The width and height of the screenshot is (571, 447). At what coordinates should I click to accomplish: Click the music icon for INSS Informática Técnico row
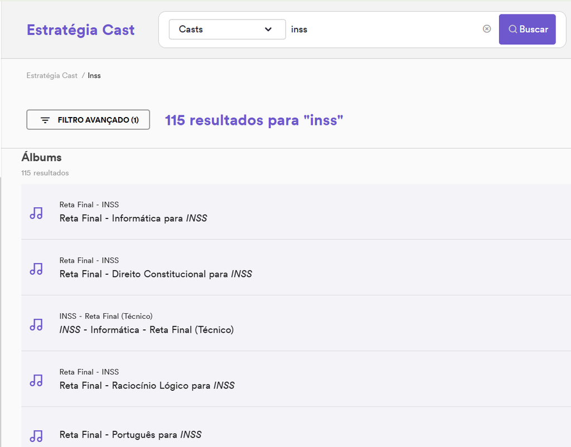point(36,324)
